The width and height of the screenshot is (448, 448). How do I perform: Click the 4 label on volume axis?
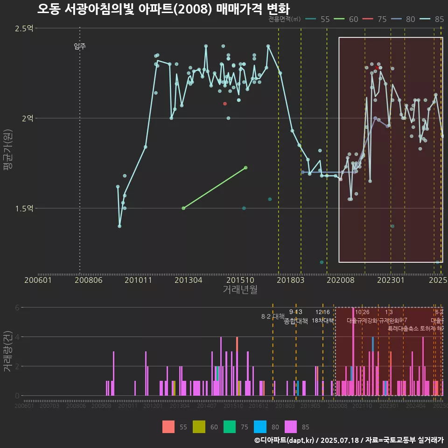tap(17, 337)
